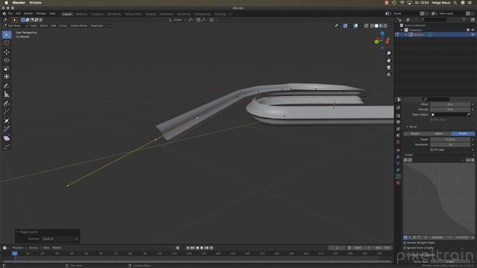Open the Material properties tab icon

coord(398,182)
